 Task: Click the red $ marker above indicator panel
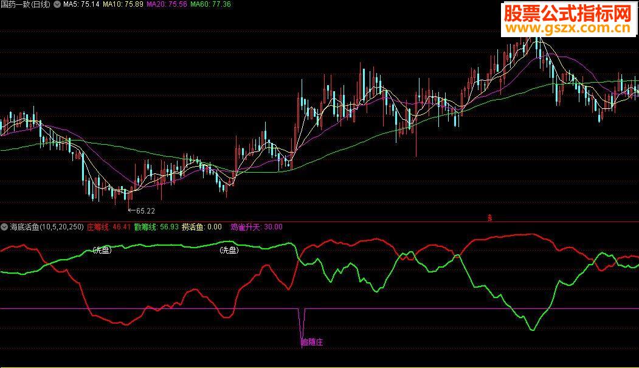click(x=490, y=218)
